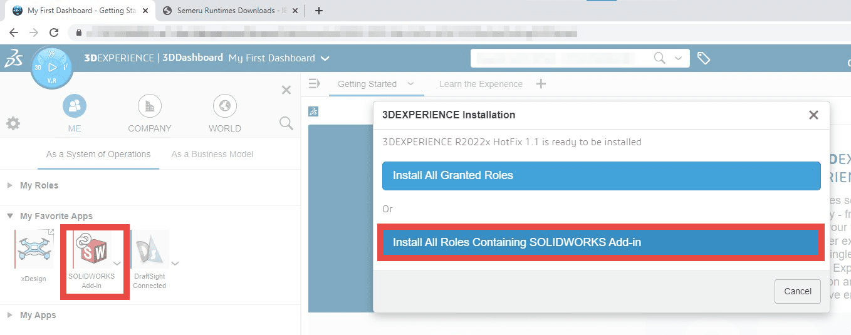The image size is (851, 335).
Task: Open the 3D compass play button
Action: tap(53, 66)
